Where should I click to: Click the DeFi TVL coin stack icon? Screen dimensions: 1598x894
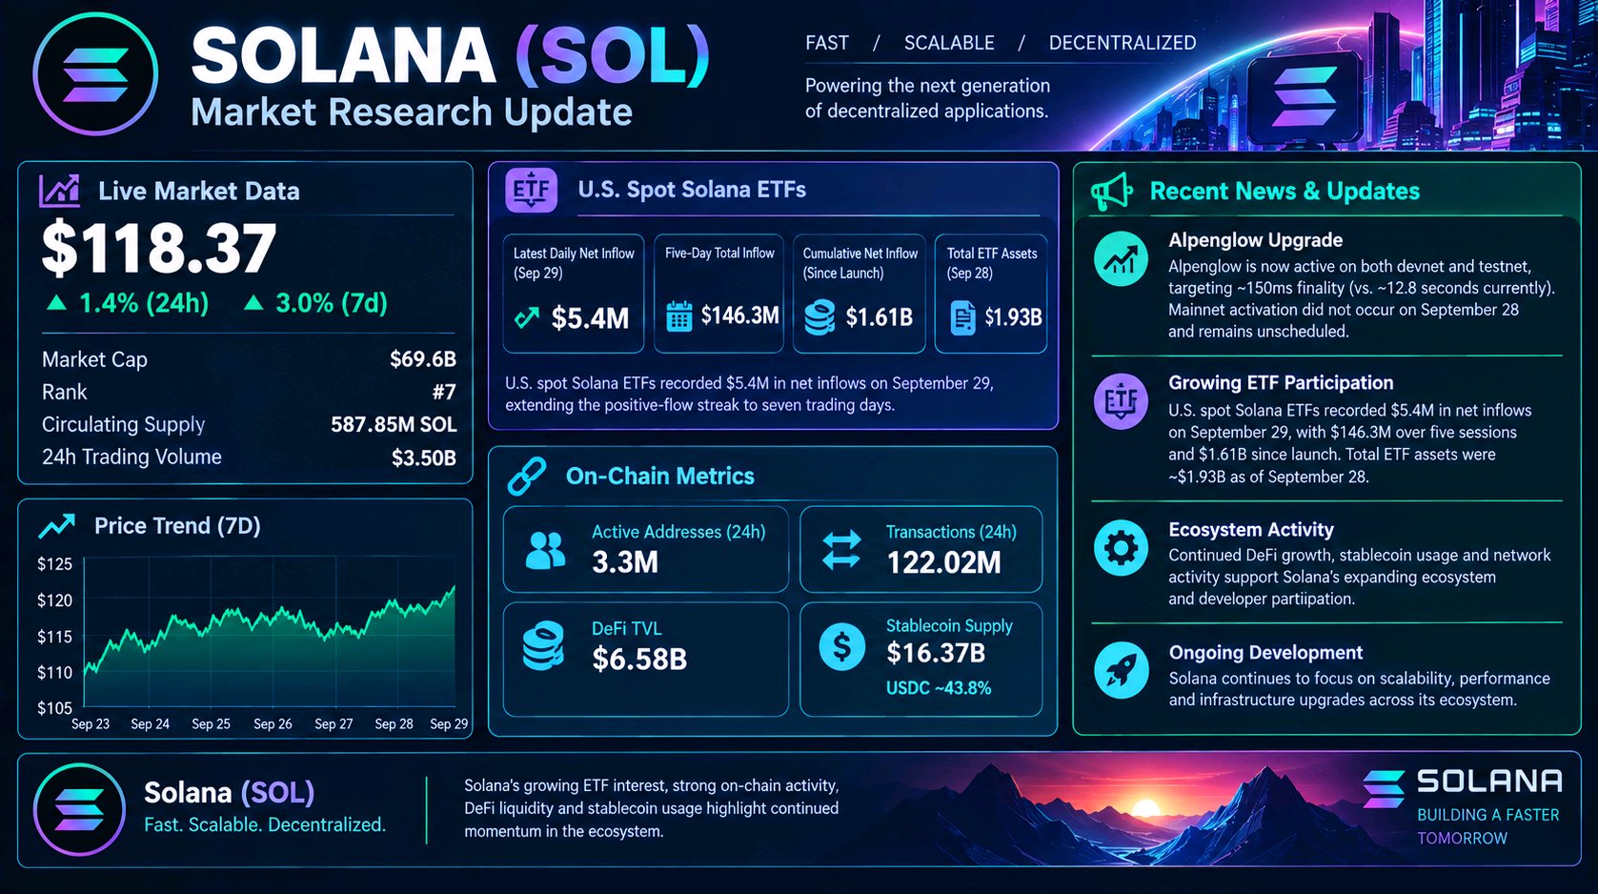(543, 645)
